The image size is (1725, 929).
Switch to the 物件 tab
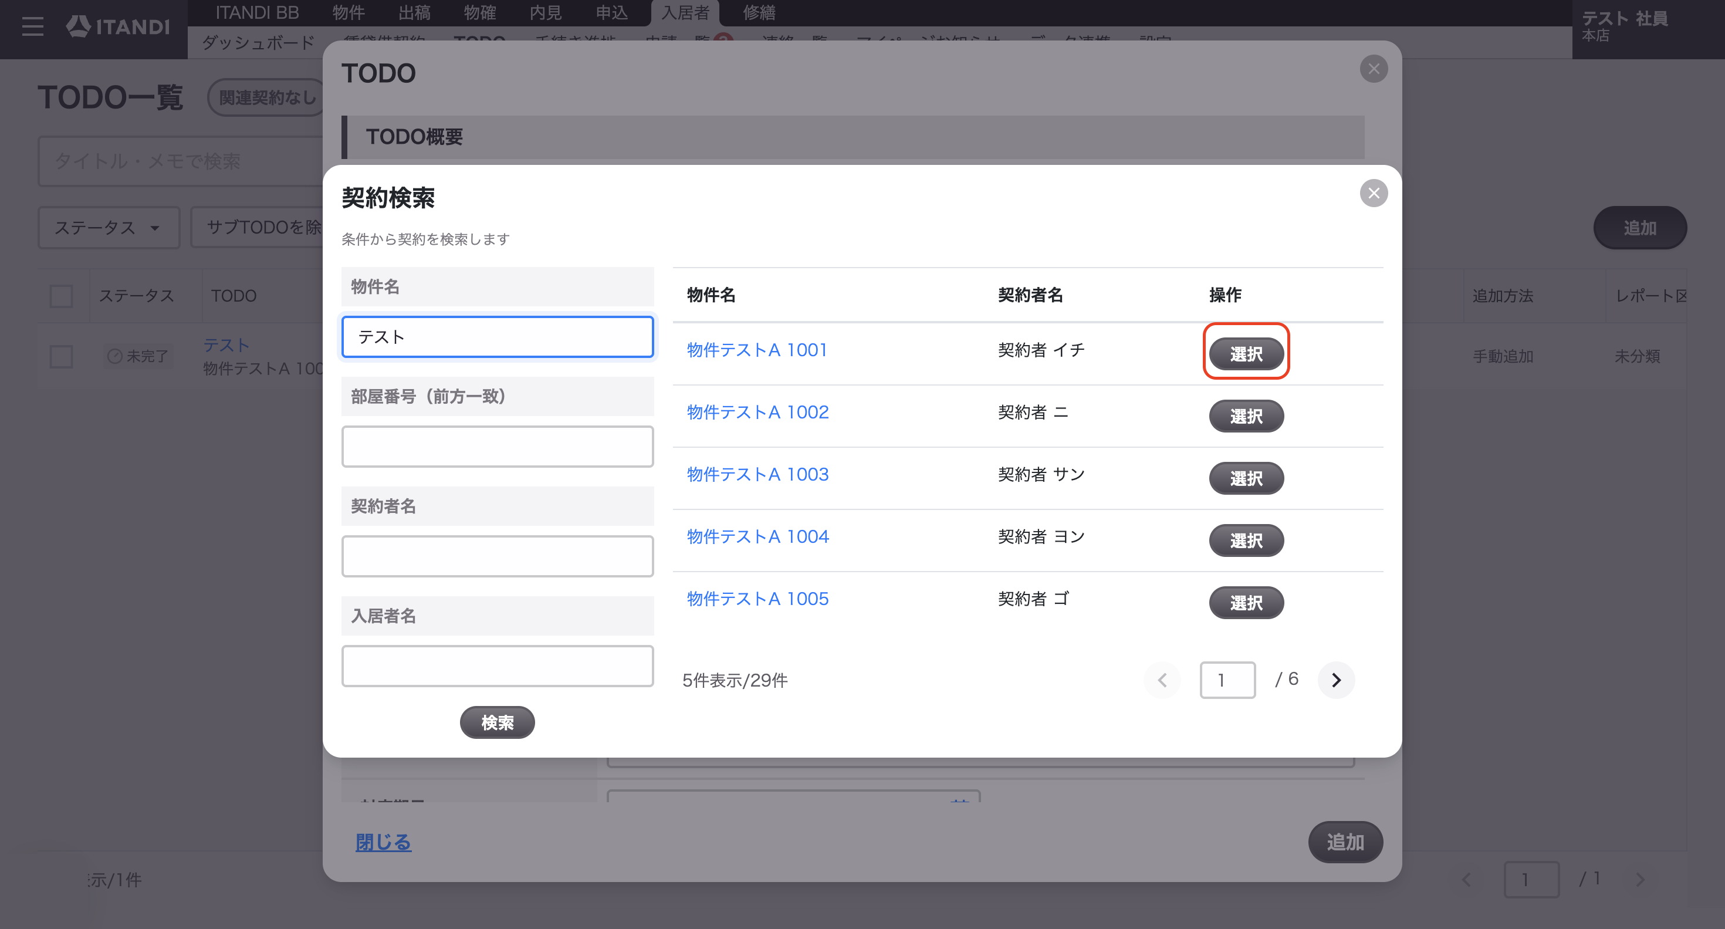[348, 12]
